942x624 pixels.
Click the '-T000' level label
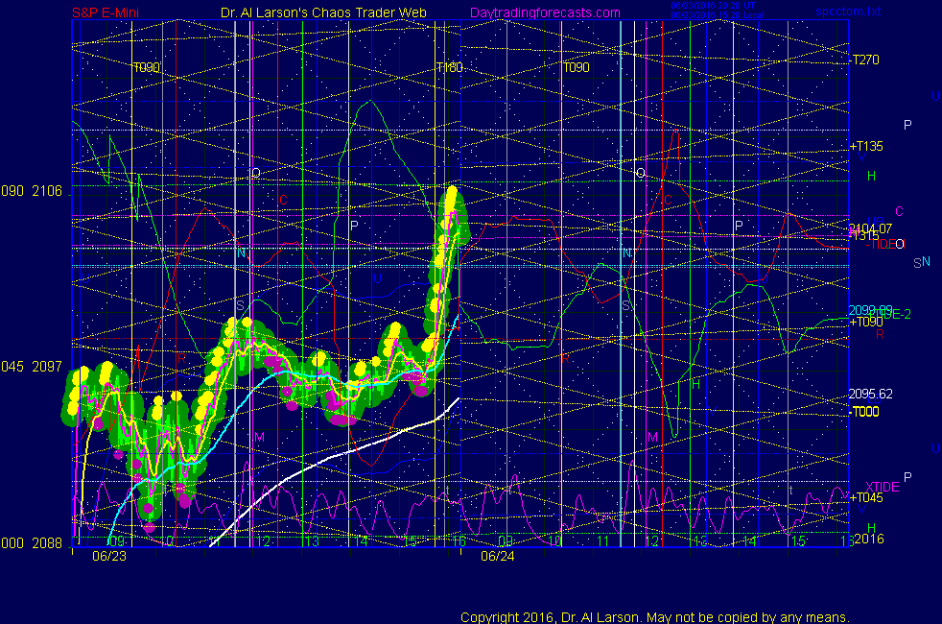[x=864, y=412]
